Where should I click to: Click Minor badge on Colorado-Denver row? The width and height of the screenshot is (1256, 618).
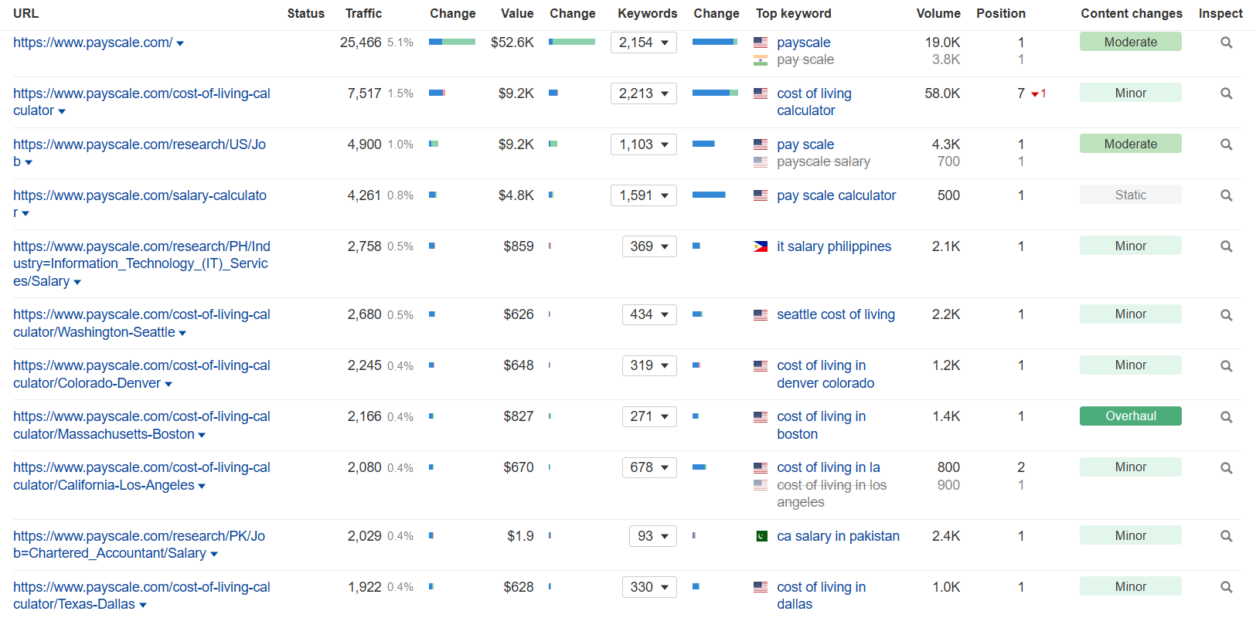click(x=1131, y=365)
